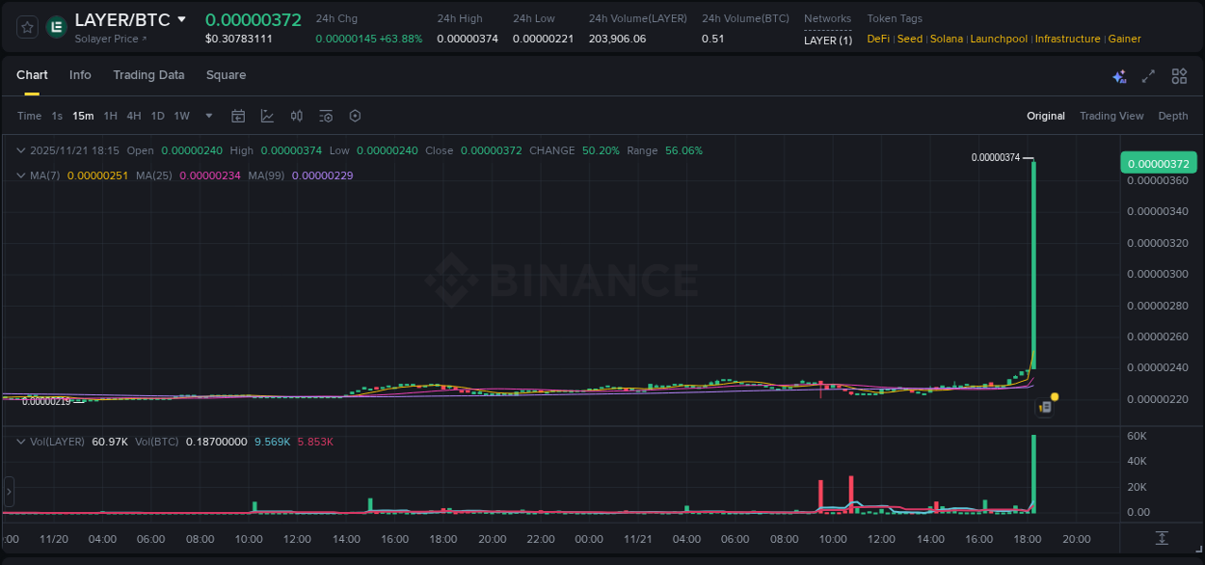Collapse the Vol(LAYER) volume panel

pyautogui.click(x=21, y=442)
